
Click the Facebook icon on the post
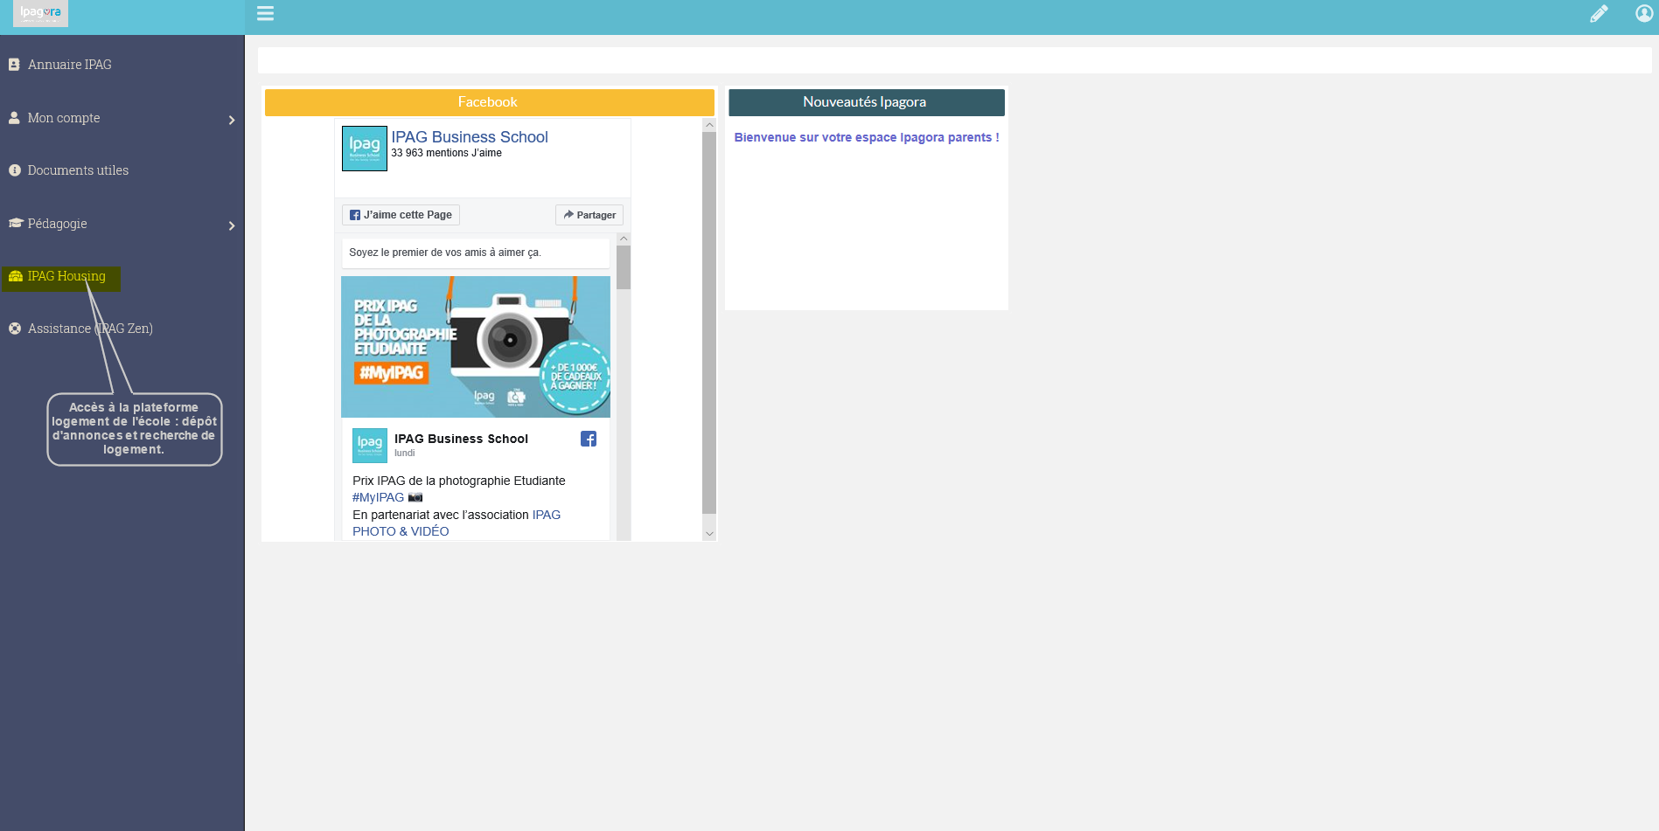(589, 439)
